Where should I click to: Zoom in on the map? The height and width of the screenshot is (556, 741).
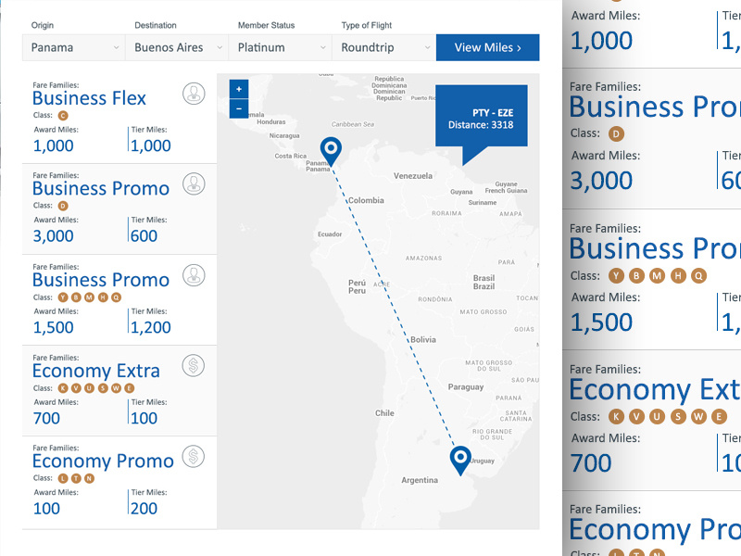coord(239,89)
